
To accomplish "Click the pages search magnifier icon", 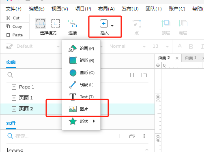I will [10, 75].
